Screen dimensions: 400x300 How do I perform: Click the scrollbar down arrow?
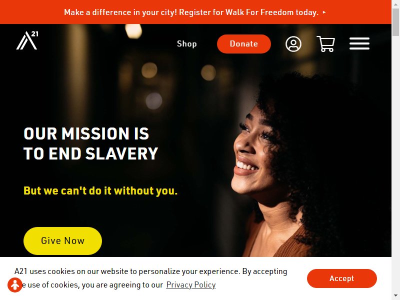395,296
